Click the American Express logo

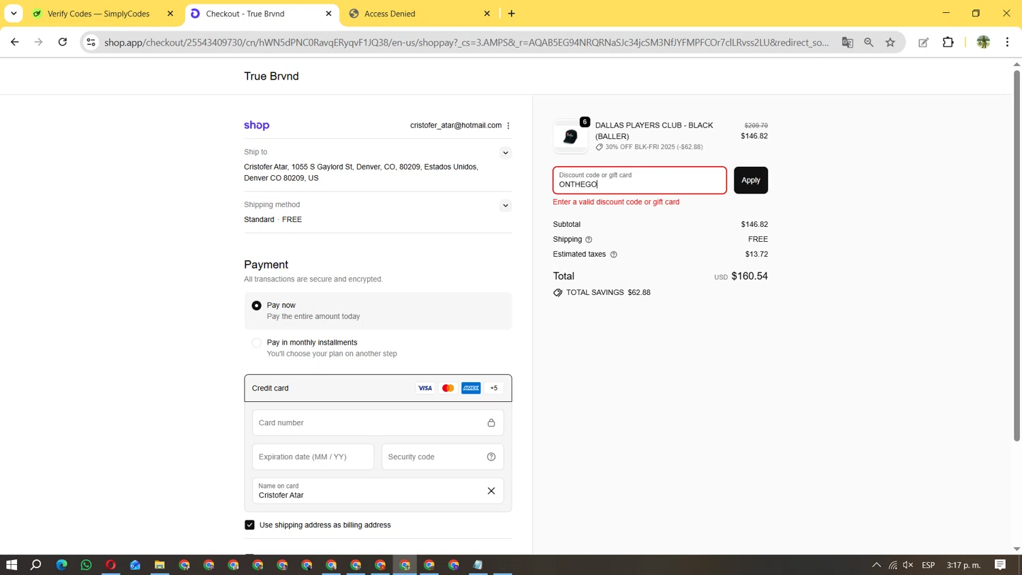point(471,388)
